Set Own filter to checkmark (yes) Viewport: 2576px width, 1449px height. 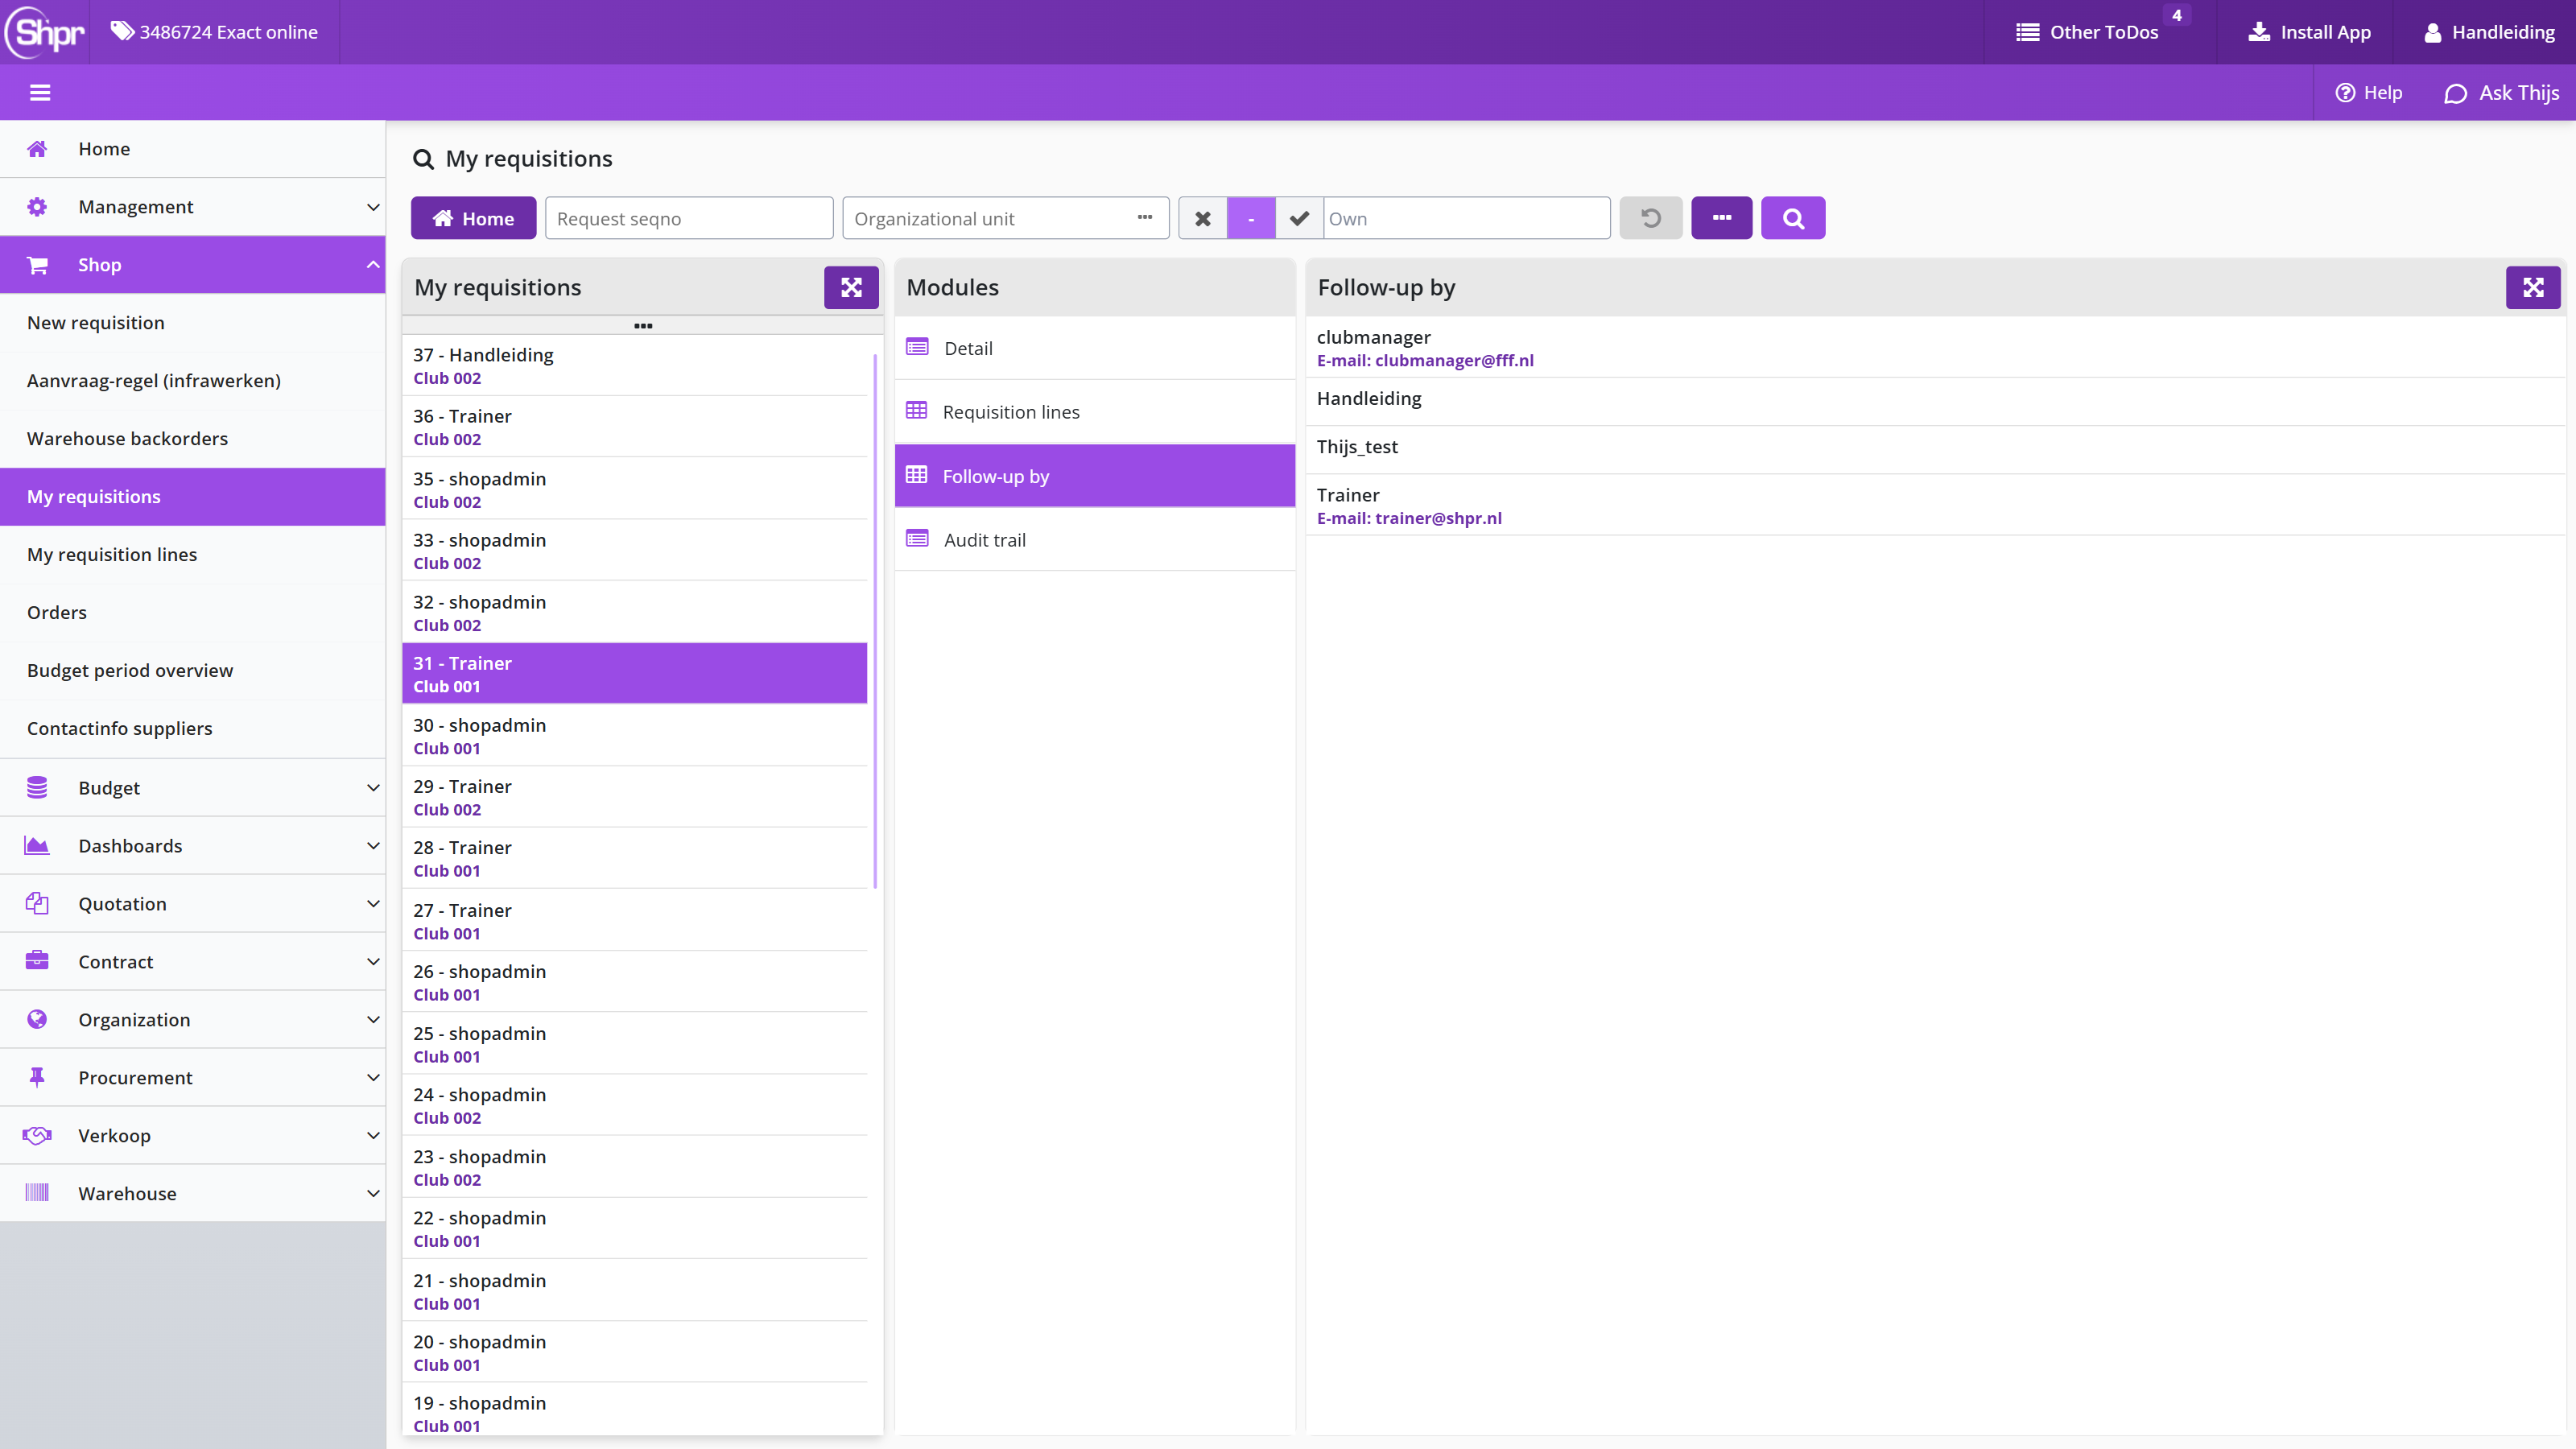1299,218
